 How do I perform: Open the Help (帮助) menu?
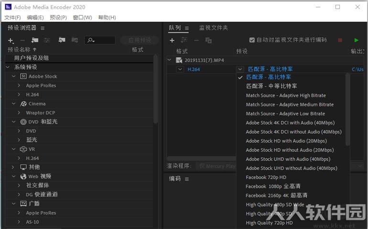pos(107,17)
